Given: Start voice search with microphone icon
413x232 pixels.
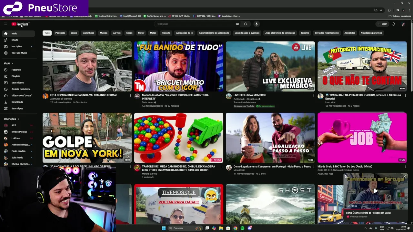Looking at the screenshot, I should click(257, 24).
